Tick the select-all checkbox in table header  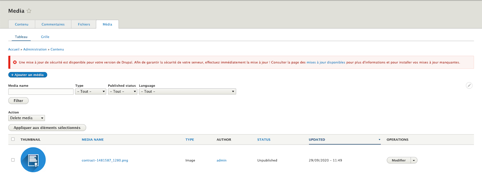[x=13, y=139]
